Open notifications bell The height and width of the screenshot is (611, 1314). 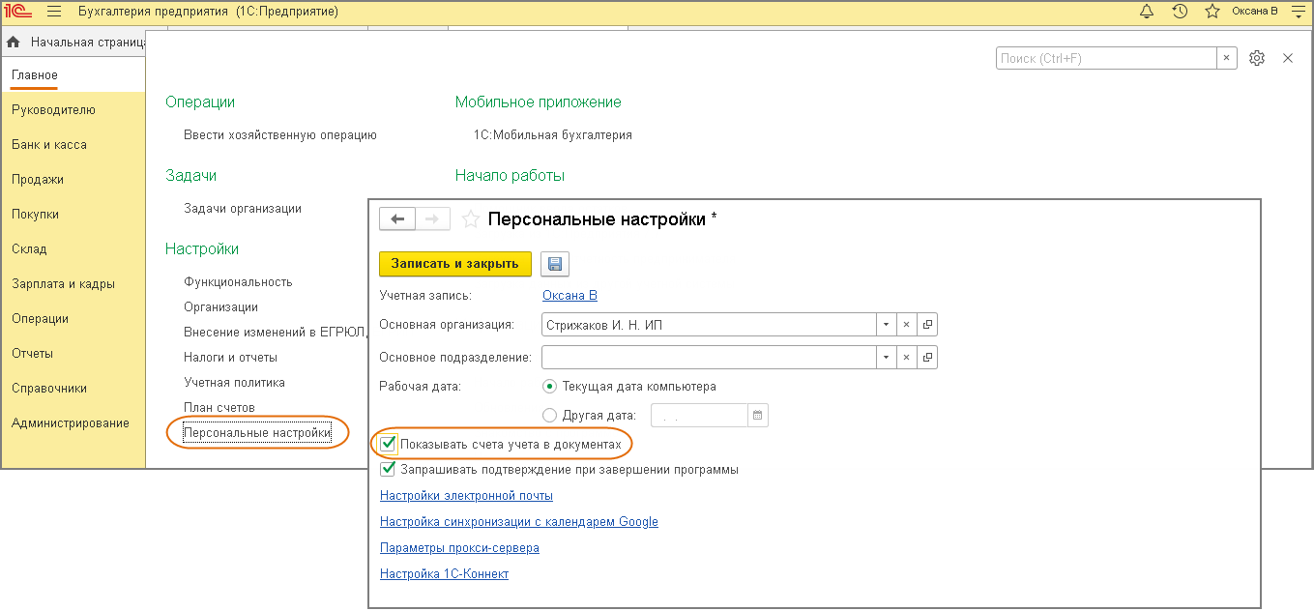[1148, 12]
